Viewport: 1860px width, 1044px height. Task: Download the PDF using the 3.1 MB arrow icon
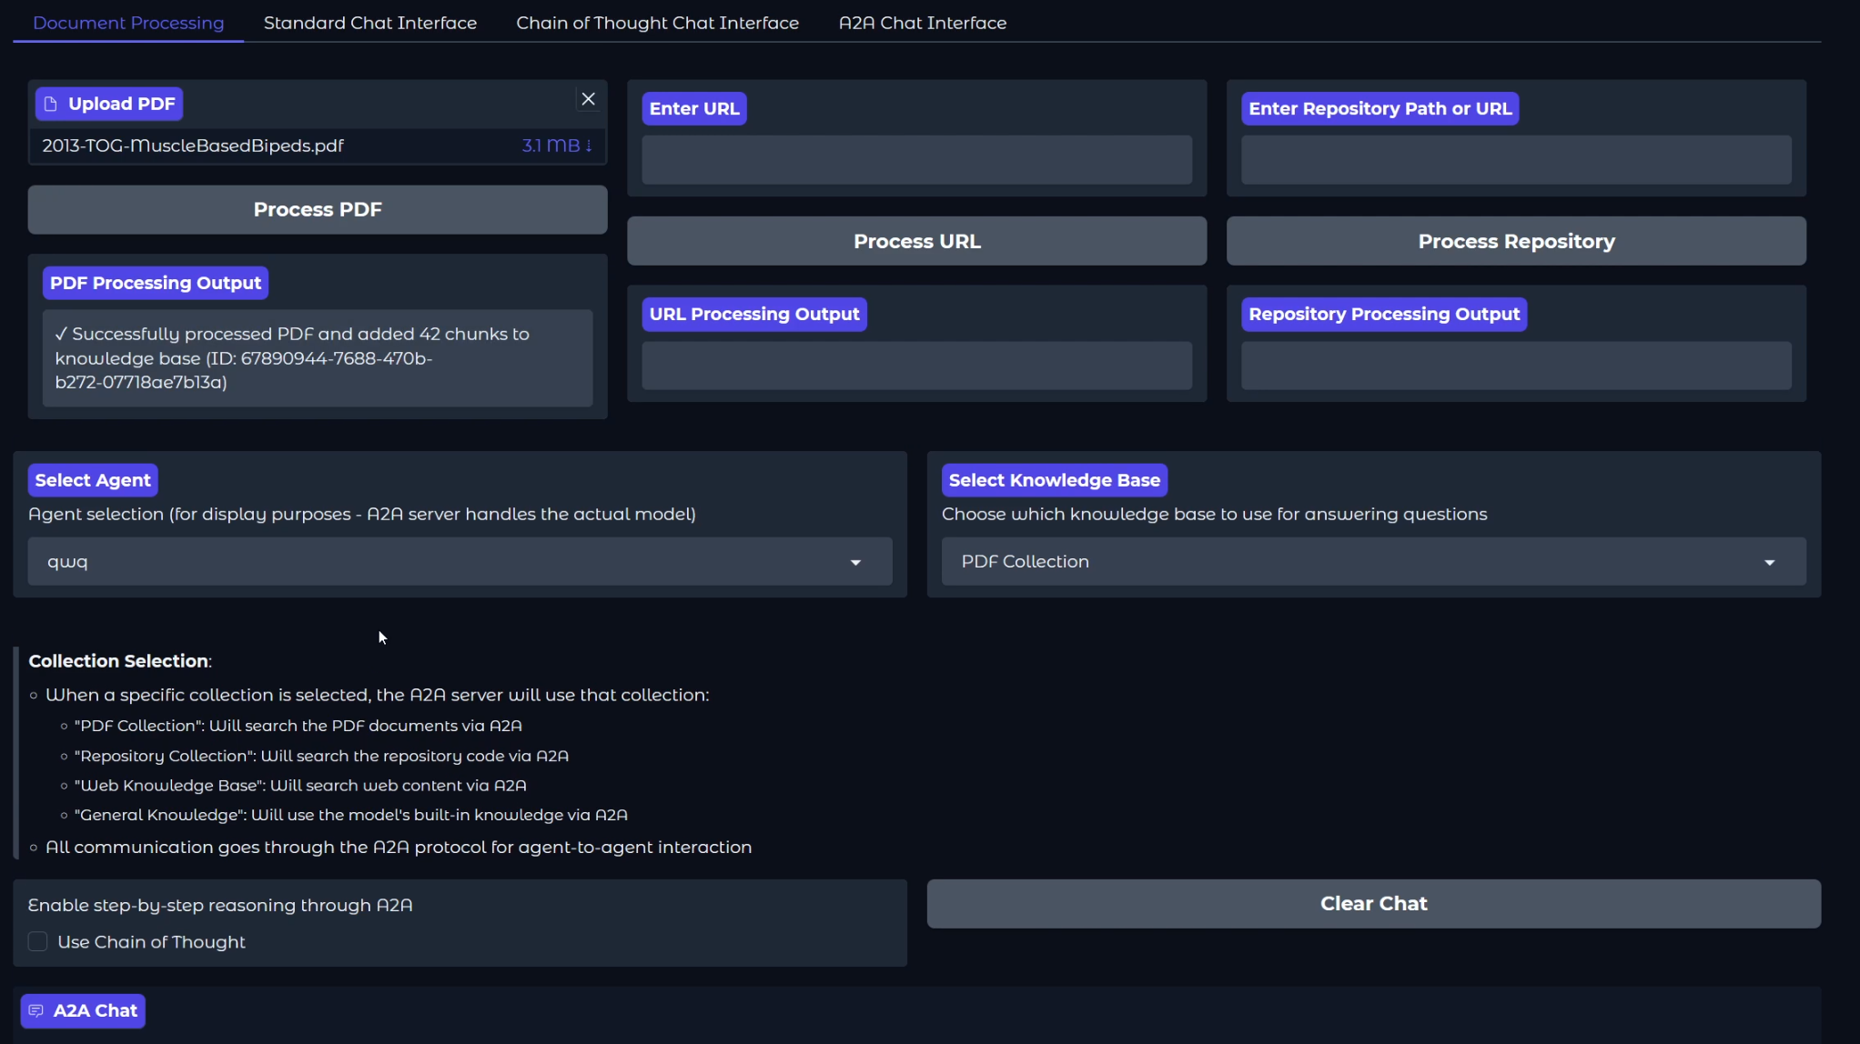pyautogui.click(x=590, y=146)
